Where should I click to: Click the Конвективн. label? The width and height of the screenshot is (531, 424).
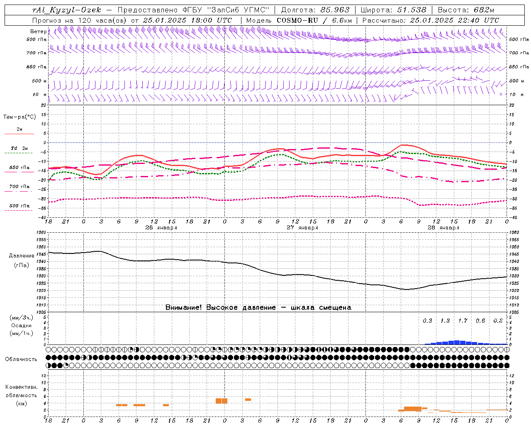tap(21, 387)
